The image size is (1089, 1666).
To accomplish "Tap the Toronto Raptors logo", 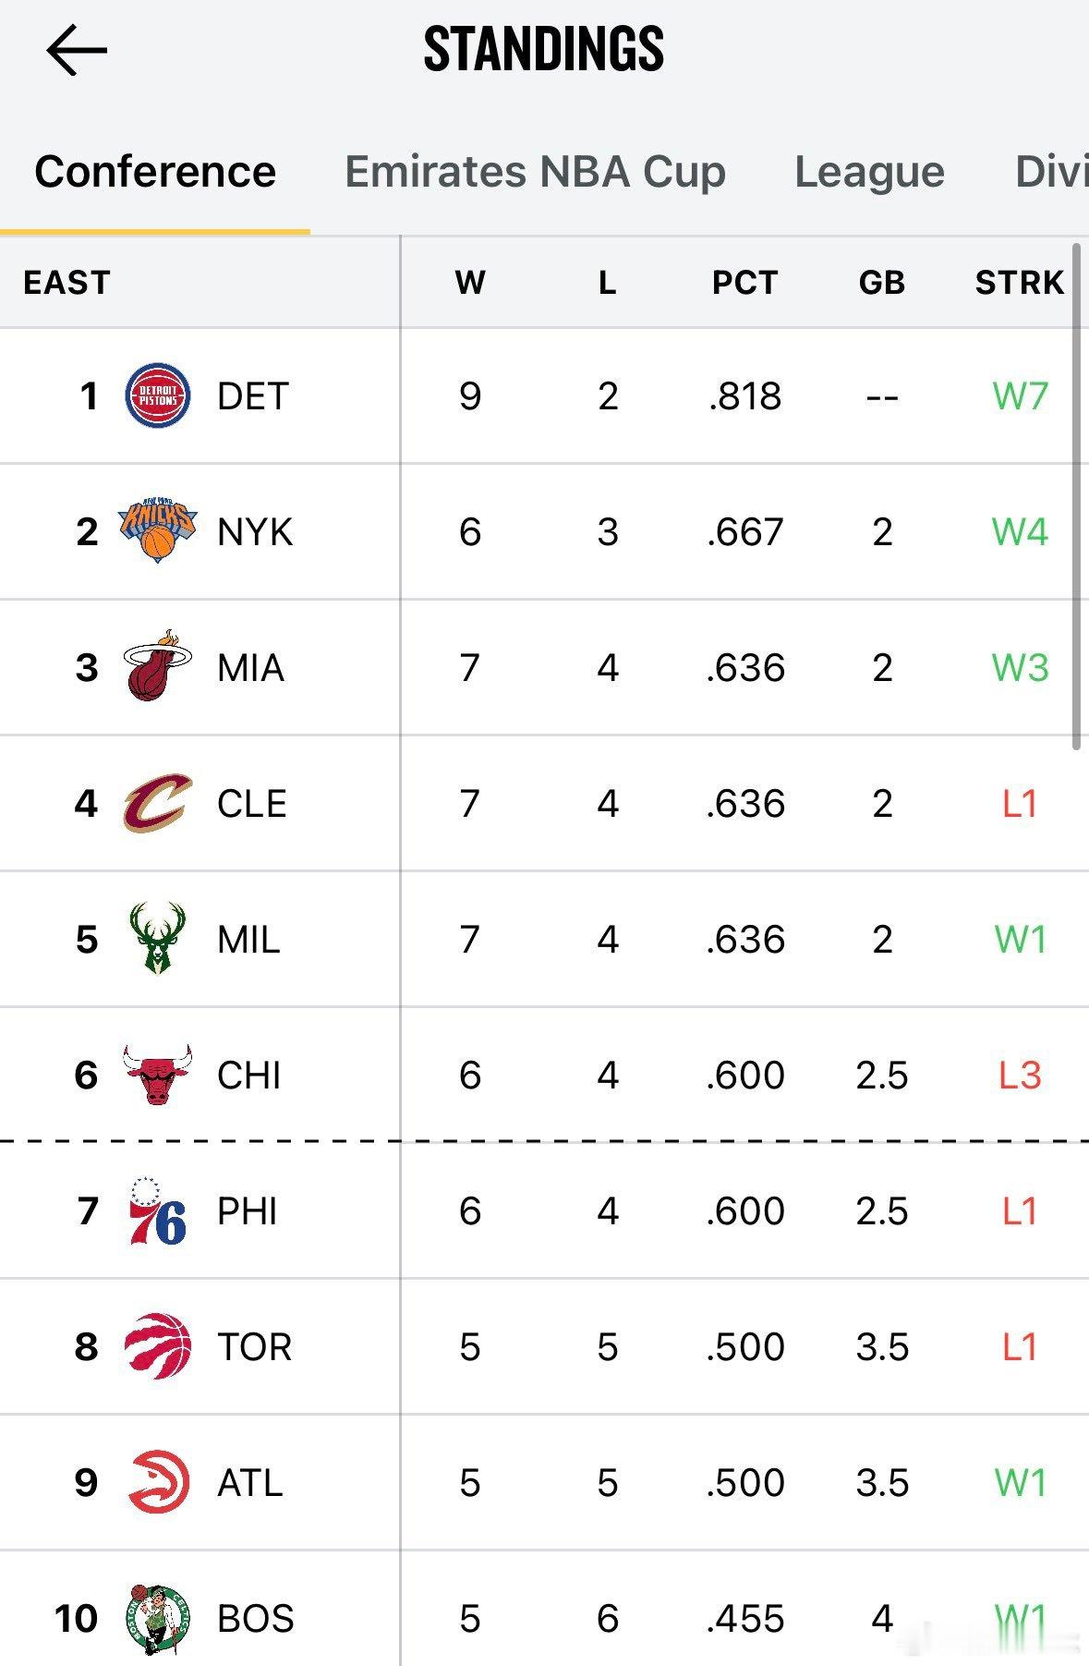I will coord(158,1345).
